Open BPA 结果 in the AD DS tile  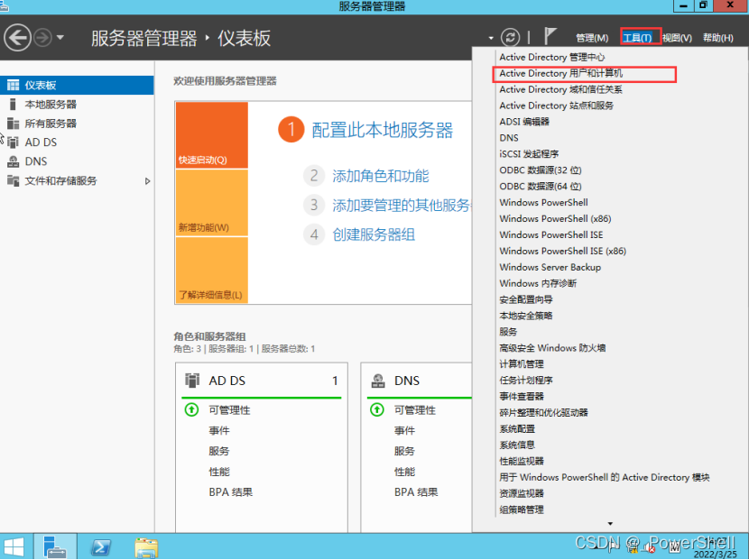[230, 492]
